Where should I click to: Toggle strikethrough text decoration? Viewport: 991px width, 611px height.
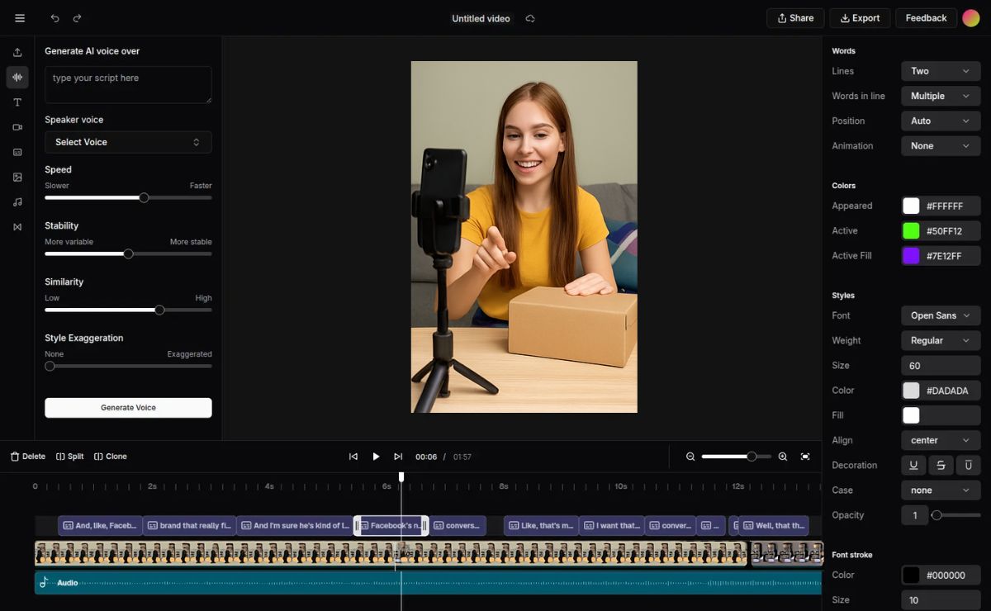click(941, 466)
